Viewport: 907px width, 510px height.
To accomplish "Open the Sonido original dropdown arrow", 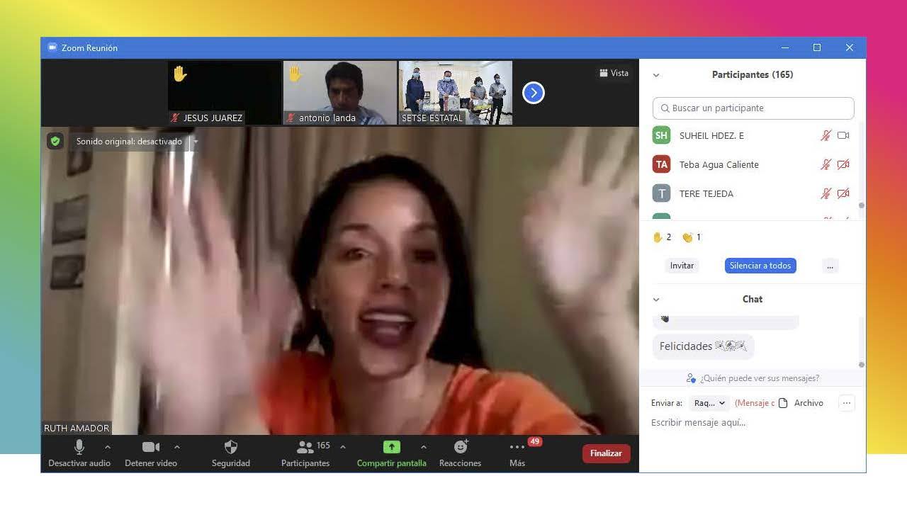I will point(196,142).
